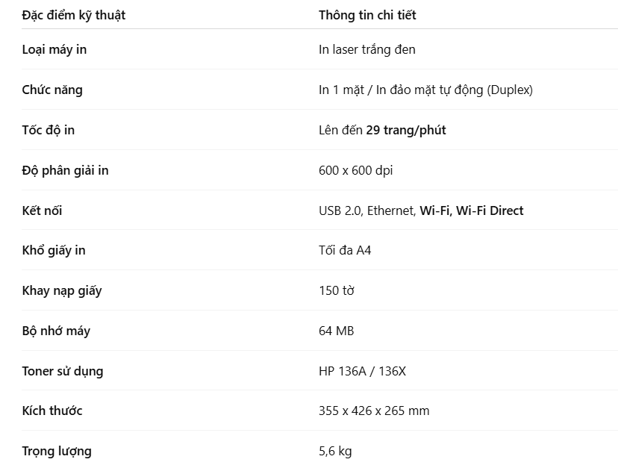Click the "355 x 426 x 265 mm" dimensions
Screen dimensions: 618x471
pos(374,411)
